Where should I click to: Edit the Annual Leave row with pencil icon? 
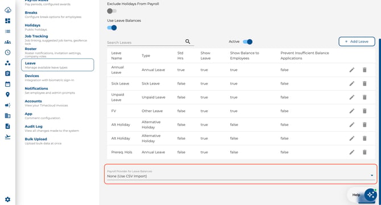[x=351, y=70]
